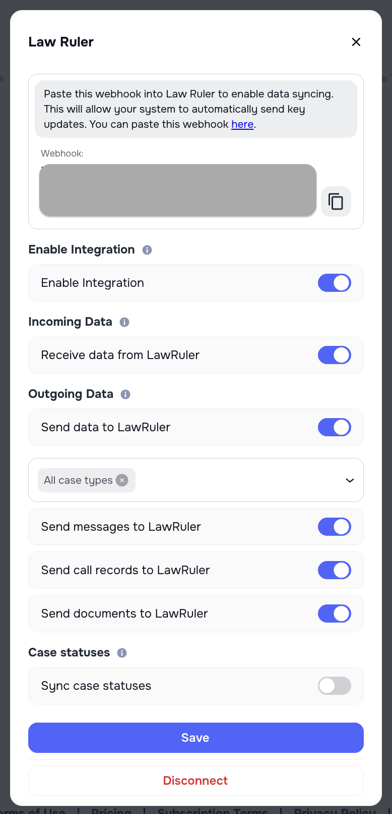Click the Incoming Data info icon
The width and height of the screenshot is (392, 814).
pyautogui.click(x=124, y=322)
